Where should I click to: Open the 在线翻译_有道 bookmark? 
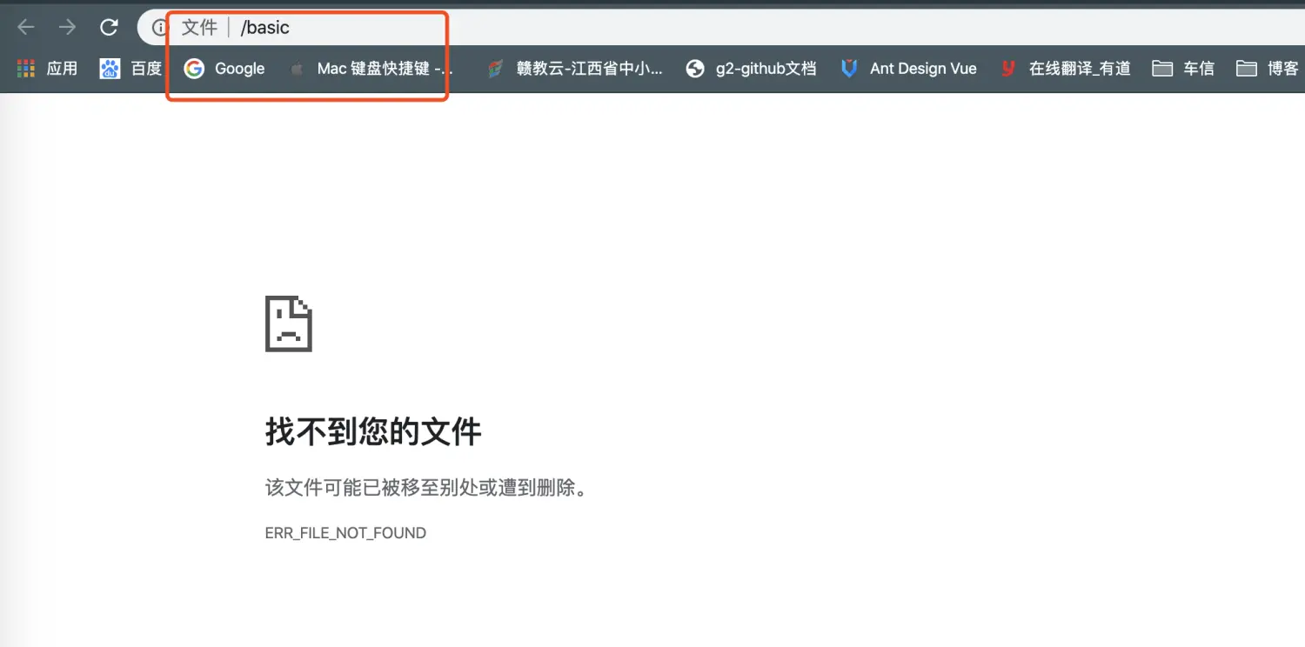pyautogui.click(x=1065, y=68)
